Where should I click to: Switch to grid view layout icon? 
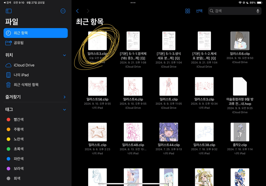click(188, 11)
